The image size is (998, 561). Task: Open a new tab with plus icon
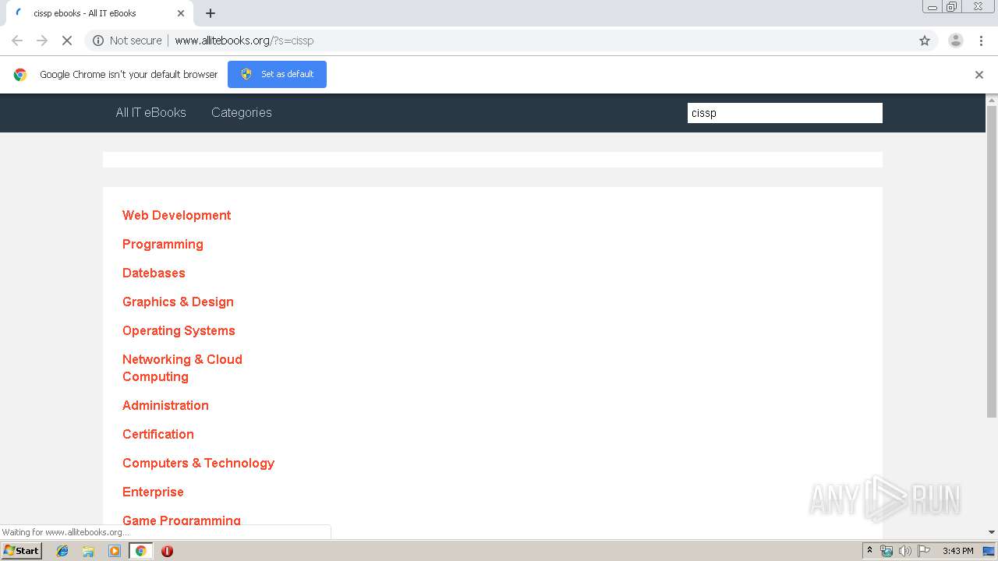tap(211, 13)
